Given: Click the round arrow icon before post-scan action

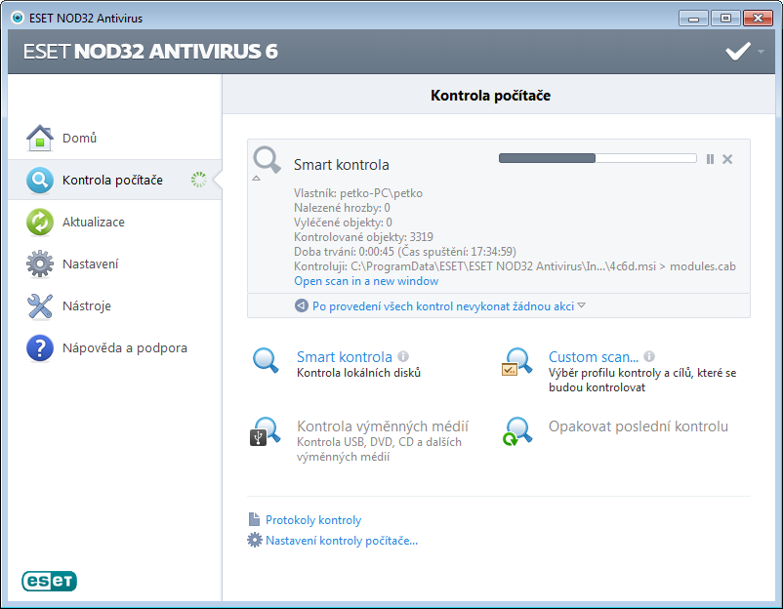Looking at the screenshot, I should pyautogui.click(x=301, y=305).
